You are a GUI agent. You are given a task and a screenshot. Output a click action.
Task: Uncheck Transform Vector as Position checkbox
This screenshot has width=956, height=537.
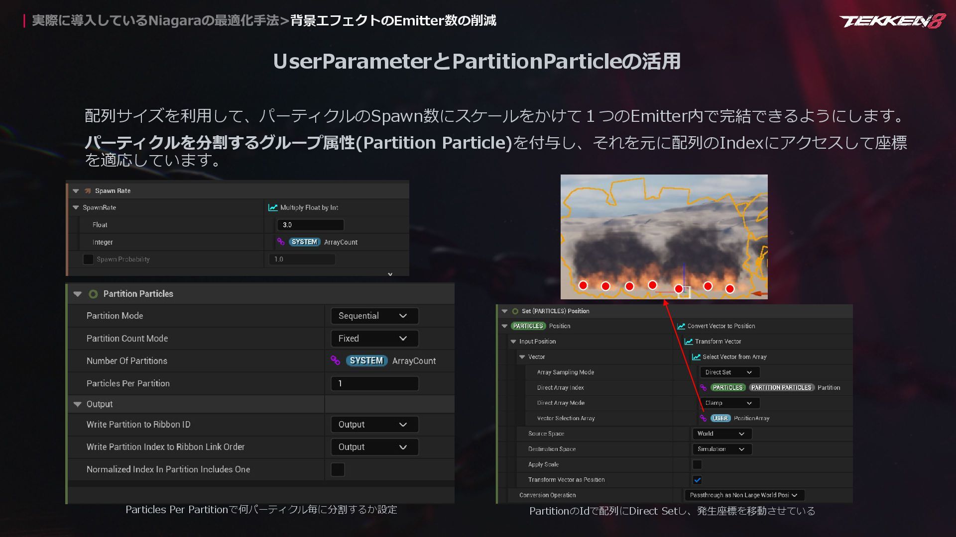pyautogui.click(x=697, y=480)
